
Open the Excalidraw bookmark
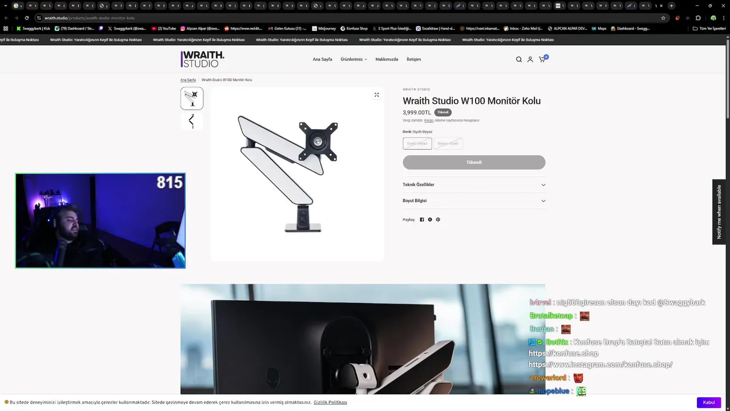tap(436, 28)
